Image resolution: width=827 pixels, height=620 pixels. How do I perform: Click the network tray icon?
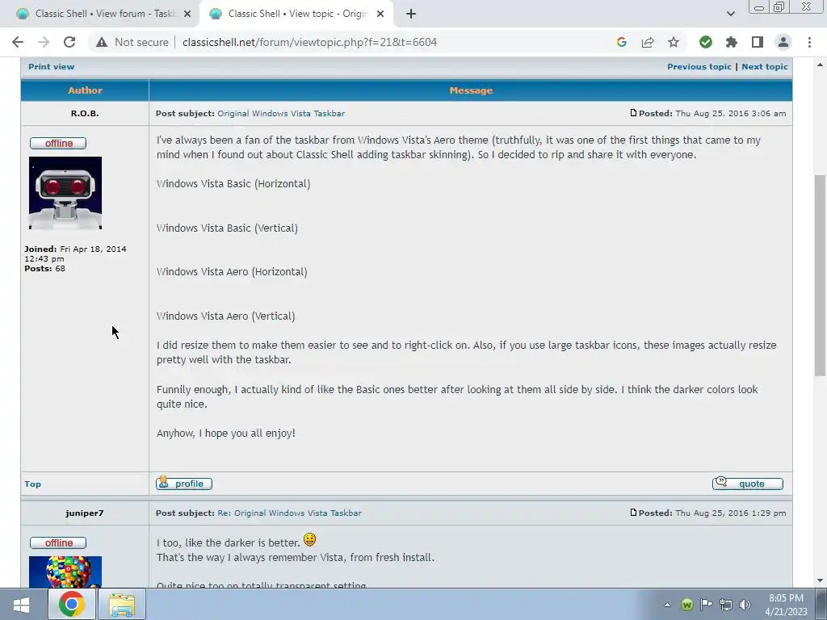[726, 605]
